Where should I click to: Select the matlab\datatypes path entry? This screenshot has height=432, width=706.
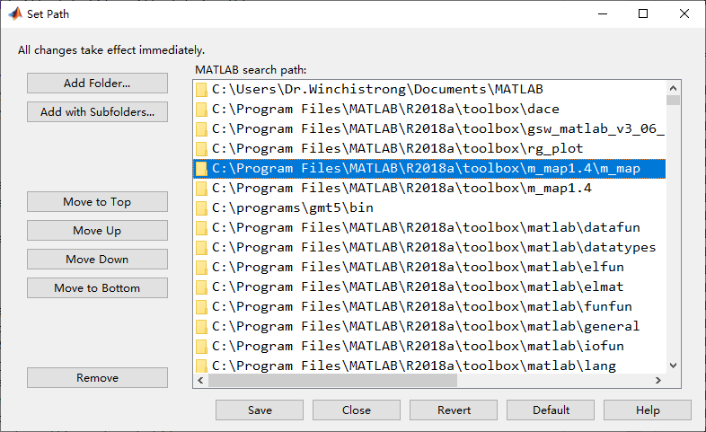[429, 248]
